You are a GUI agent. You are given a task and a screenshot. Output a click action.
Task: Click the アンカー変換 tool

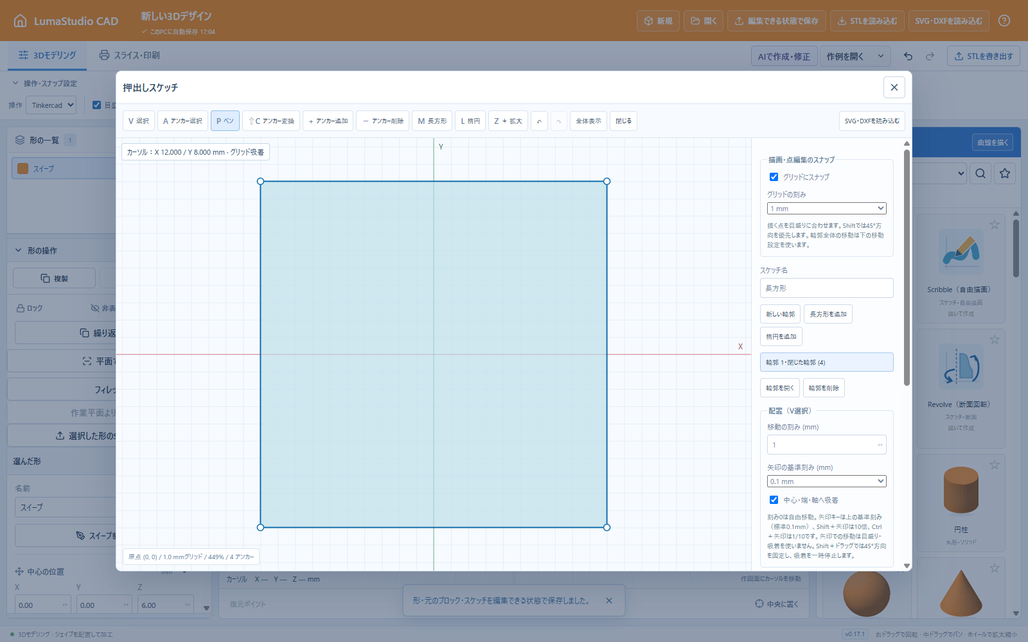pos(271,121)
